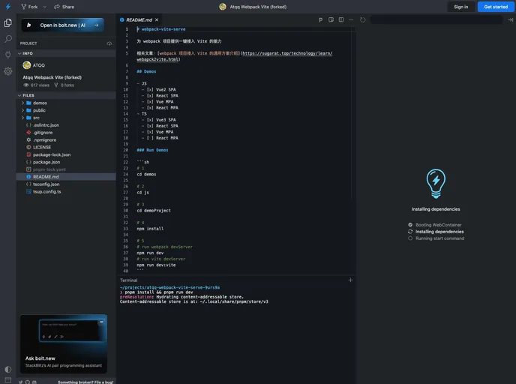Click the PROJECT panel heading
This screenshot has height=384, width=516.
pyautogui.click(x=28, y=43)
